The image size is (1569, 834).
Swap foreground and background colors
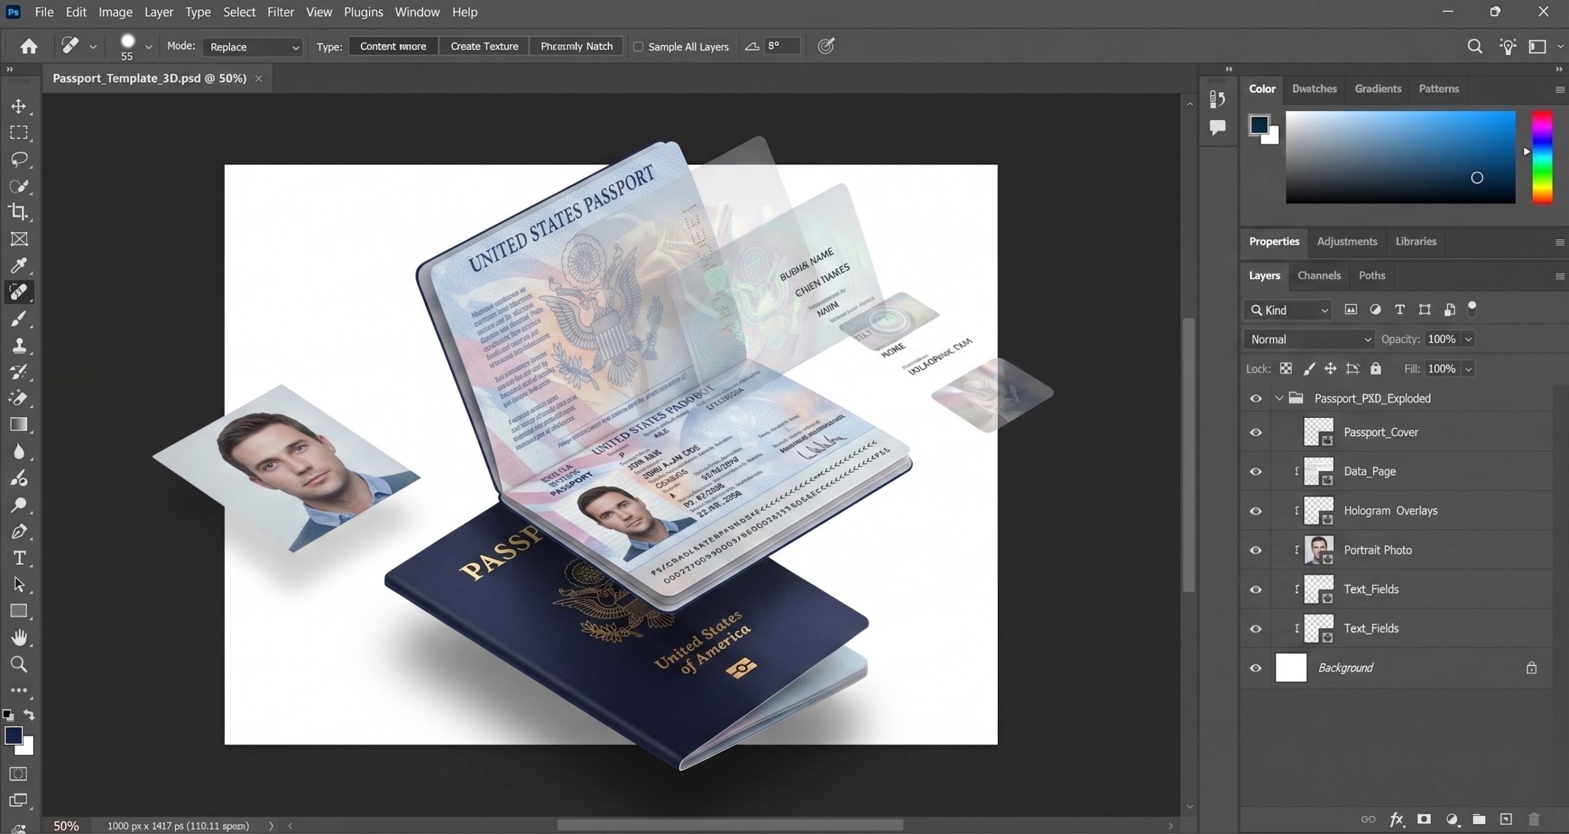(29, 715)
